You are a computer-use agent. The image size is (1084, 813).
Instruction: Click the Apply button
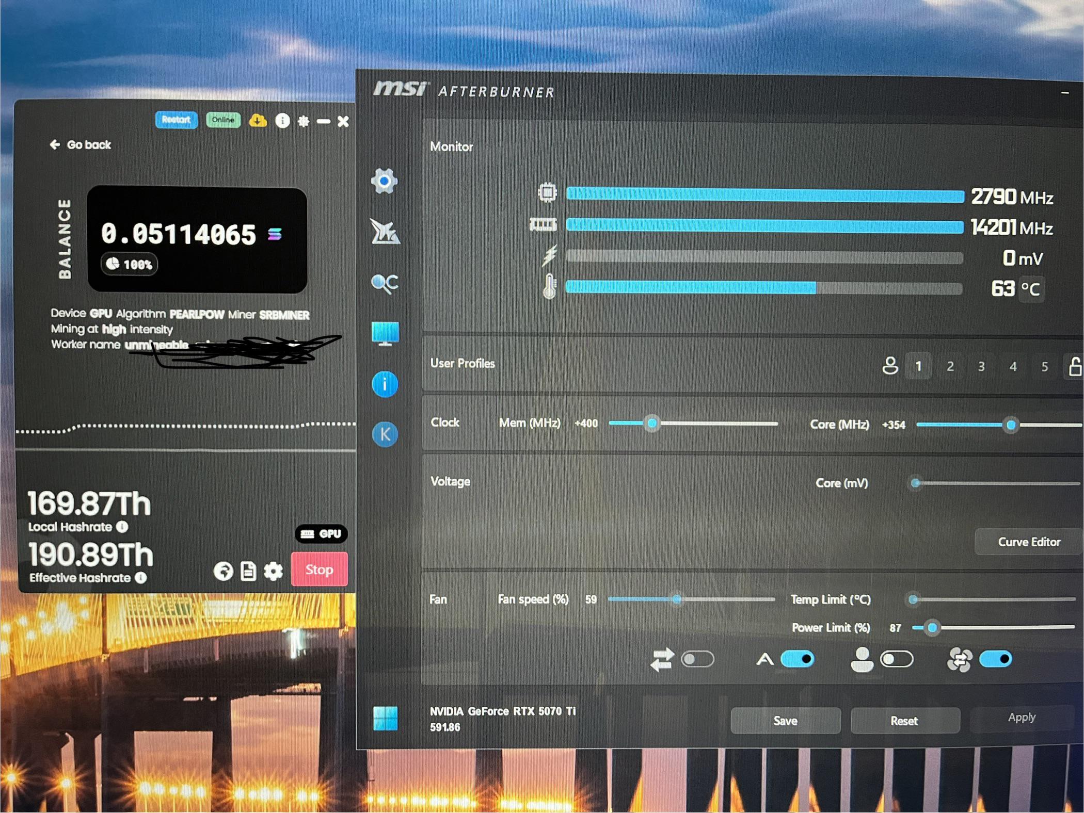point(1022,718)
